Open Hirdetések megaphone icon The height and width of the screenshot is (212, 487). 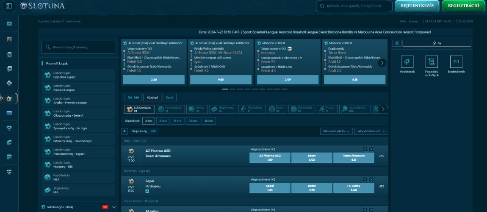coord(407,61)
